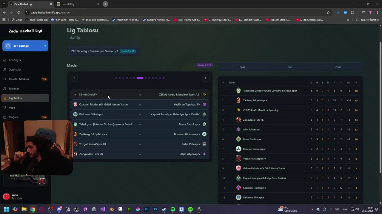
Task: Click Bursa Cantıkspor logo in matches list
Action: point(204,124)
